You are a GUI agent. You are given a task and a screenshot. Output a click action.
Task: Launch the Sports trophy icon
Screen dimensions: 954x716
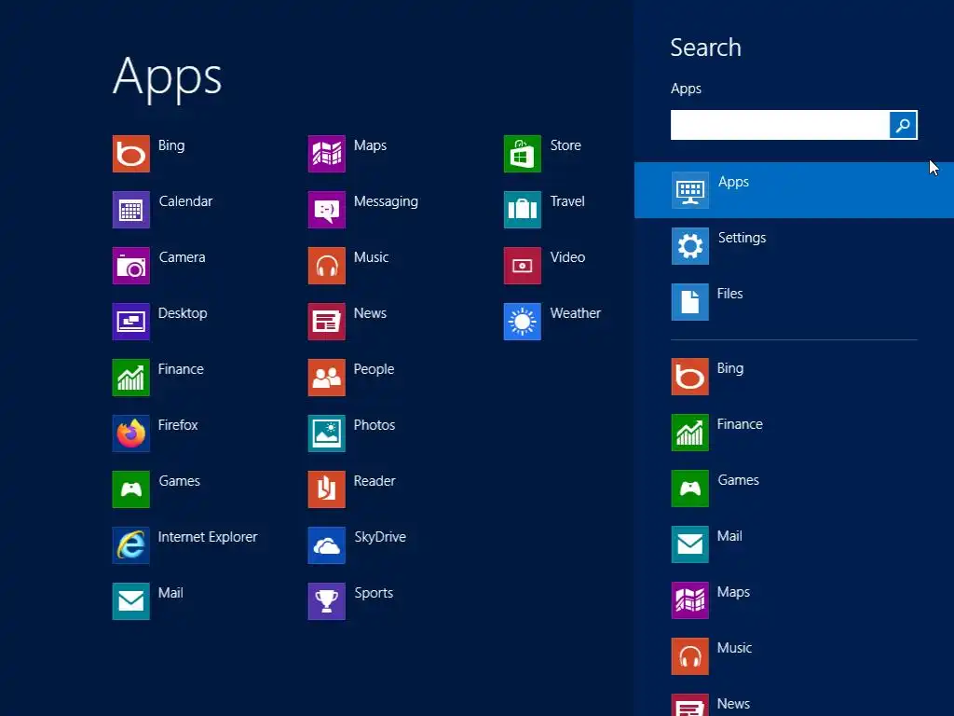click(x=327, y=601)
